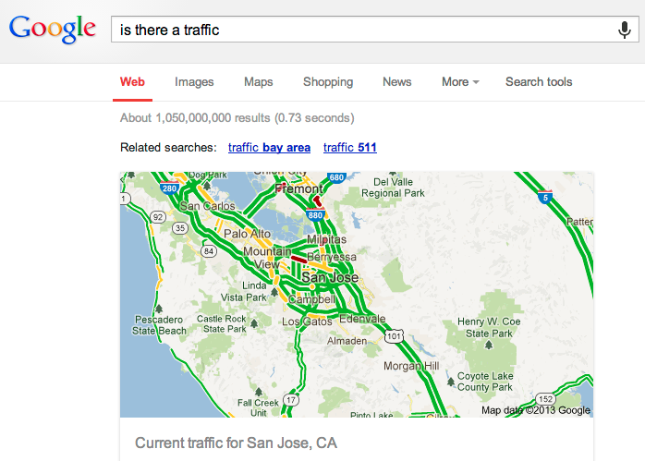Go to the News tab
The height and width of the screenshot is (461, 645).
pos(397,82)
